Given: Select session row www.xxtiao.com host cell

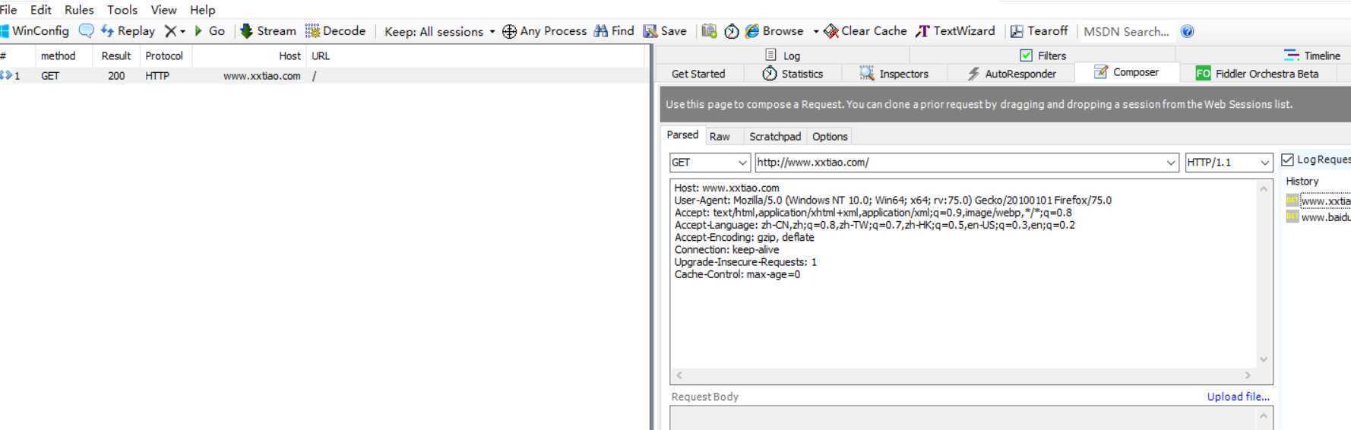Looking at the screenshot, I should click(x=262, y=76).
